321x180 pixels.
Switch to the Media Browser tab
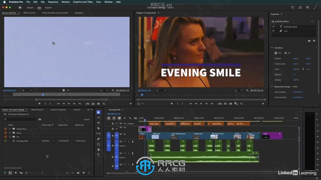pyautogui.click(x=37, y=110)
